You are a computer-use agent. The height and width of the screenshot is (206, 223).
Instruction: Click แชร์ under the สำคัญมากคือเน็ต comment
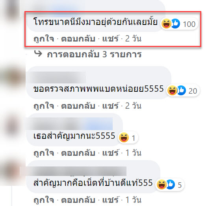(x=110, y=200)
